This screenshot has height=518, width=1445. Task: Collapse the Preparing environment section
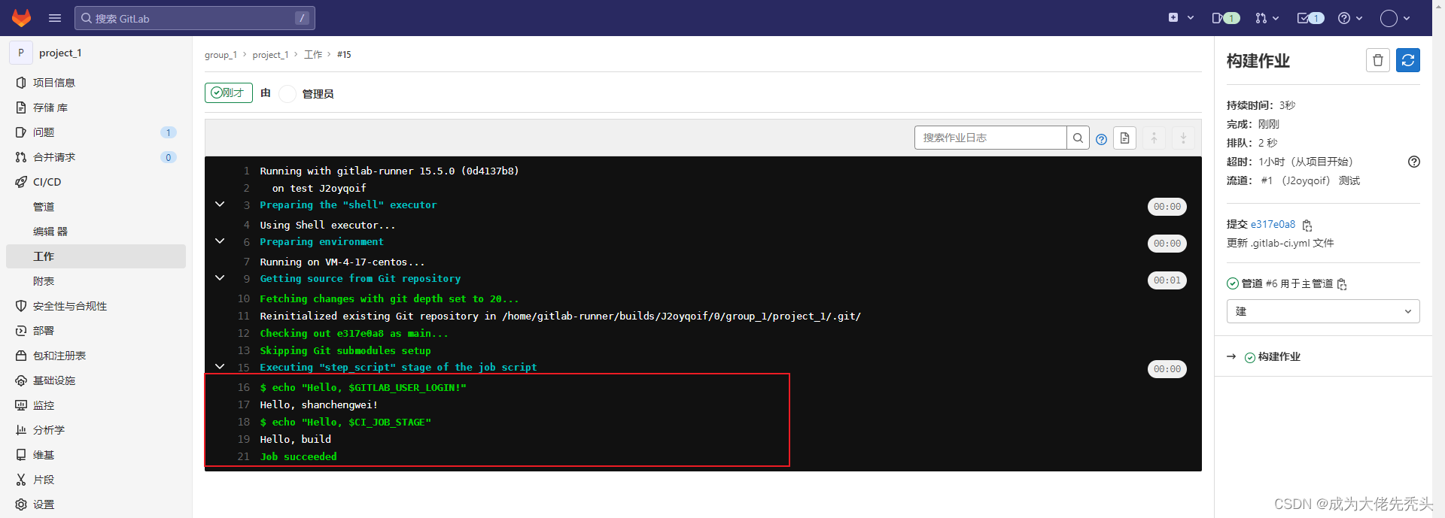(220, 241)
